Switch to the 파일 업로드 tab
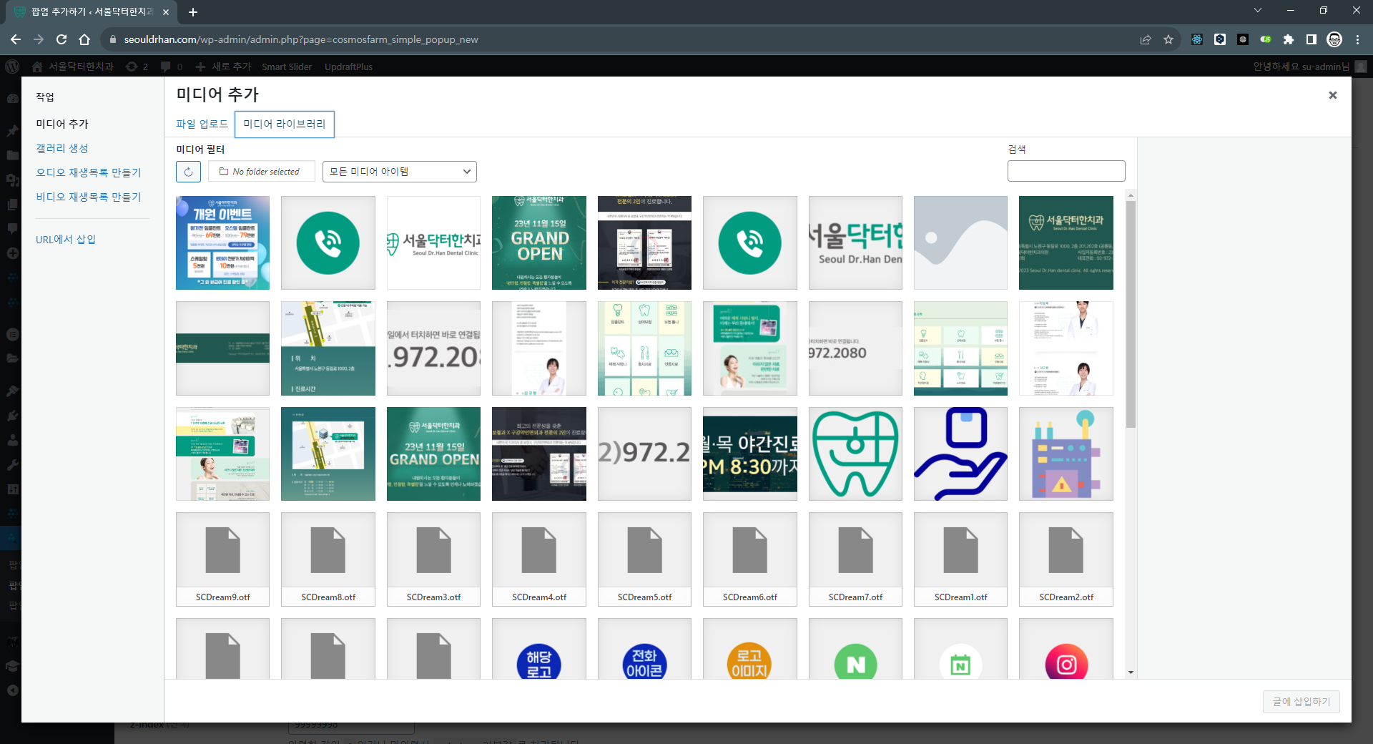1373x744 pixels. [x=202, y=124]
